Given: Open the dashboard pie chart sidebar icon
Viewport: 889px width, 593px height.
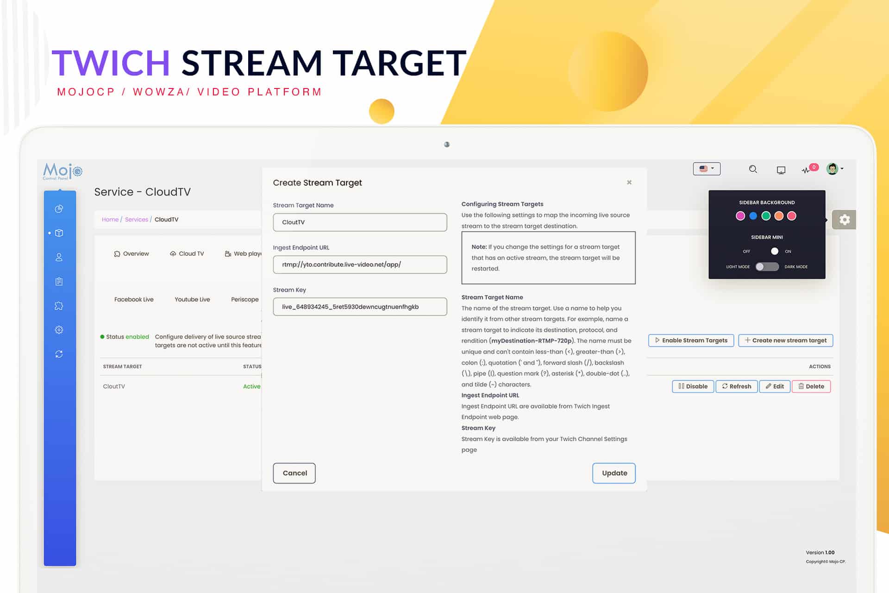Looking at the screenshot, I should (x=59, y=209).
